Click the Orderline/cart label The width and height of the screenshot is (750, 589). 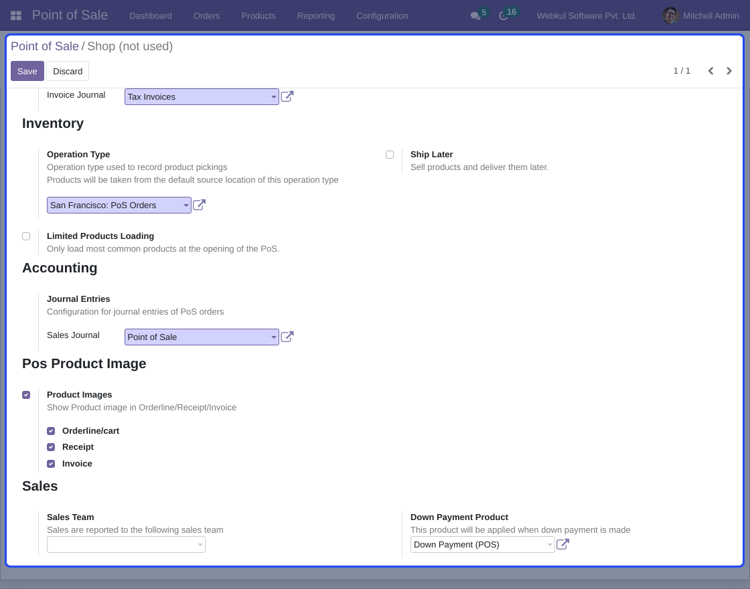click(91, 431)
